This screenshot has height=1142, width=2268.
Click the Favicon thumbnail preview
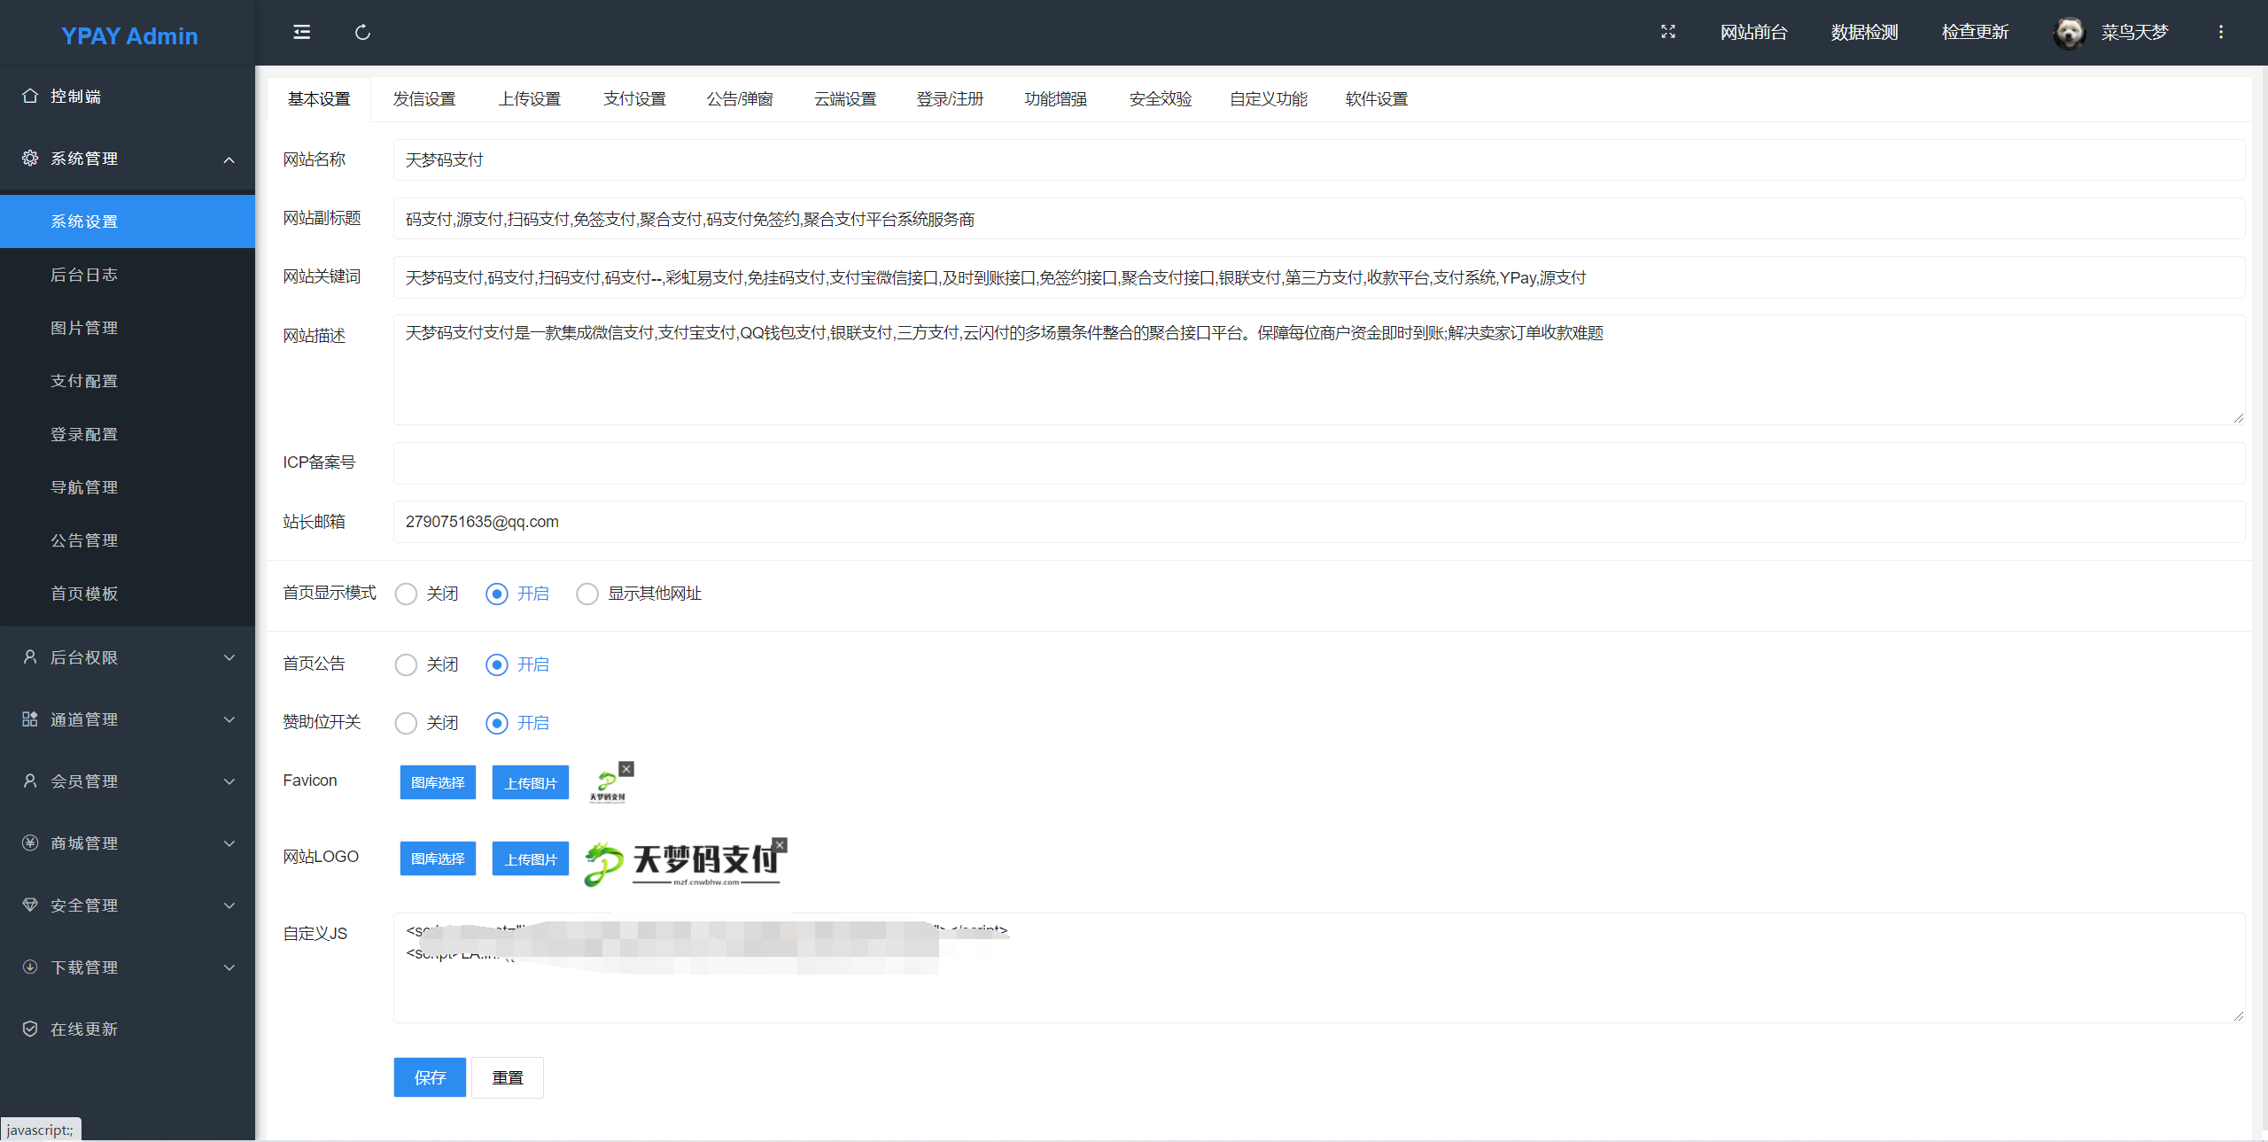point(607,785)
